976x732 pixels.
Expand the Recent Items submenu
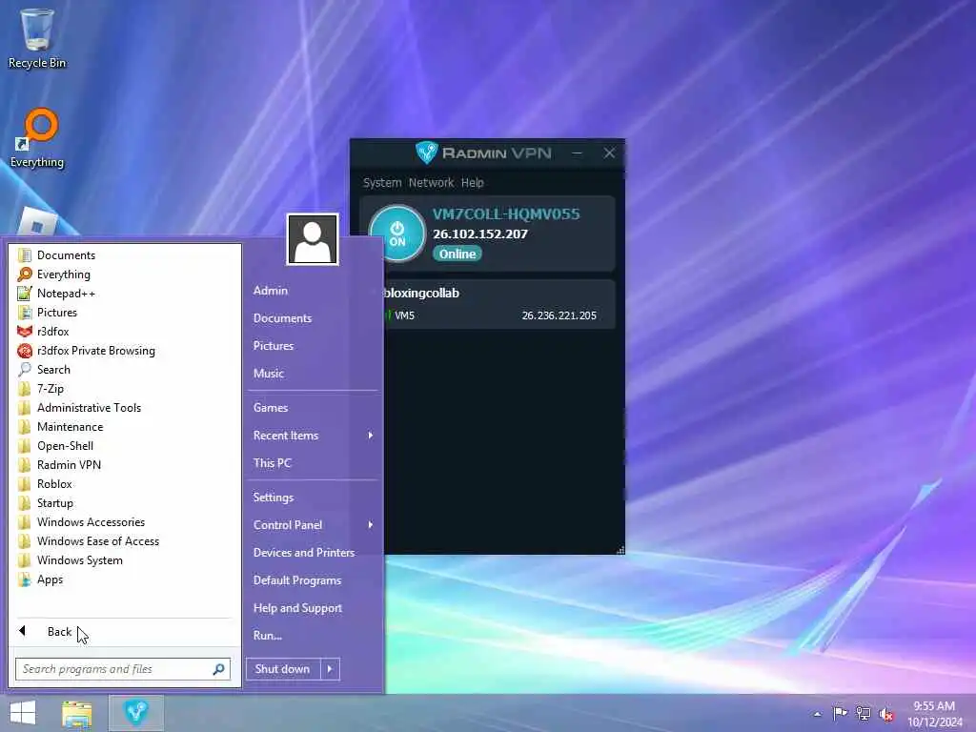tap(313, 436)
